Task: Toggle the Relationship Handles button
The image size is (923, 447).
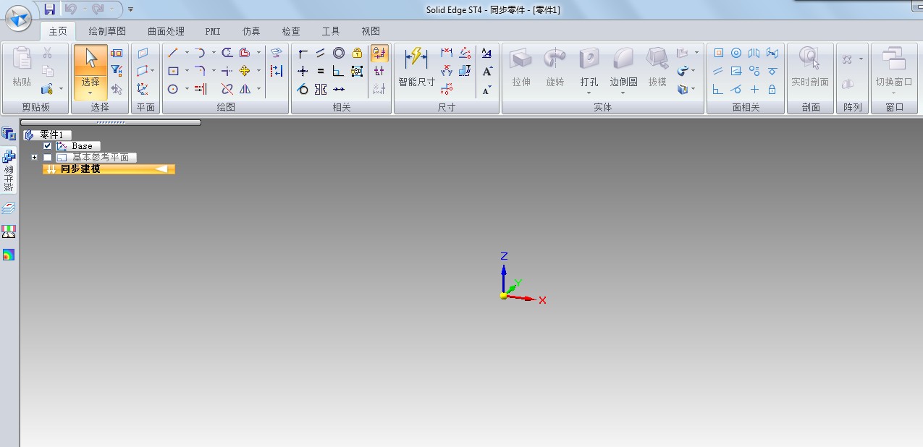Action: [379, 71]
